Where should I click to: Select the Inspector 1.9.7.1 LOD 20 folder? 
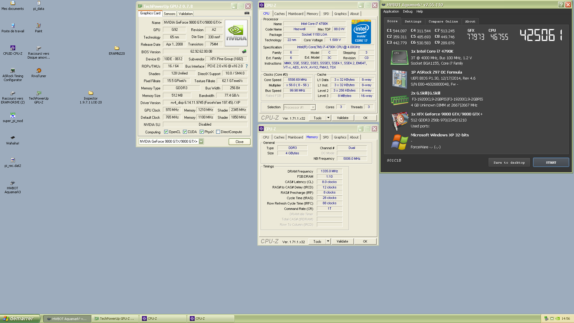point(91,97)
